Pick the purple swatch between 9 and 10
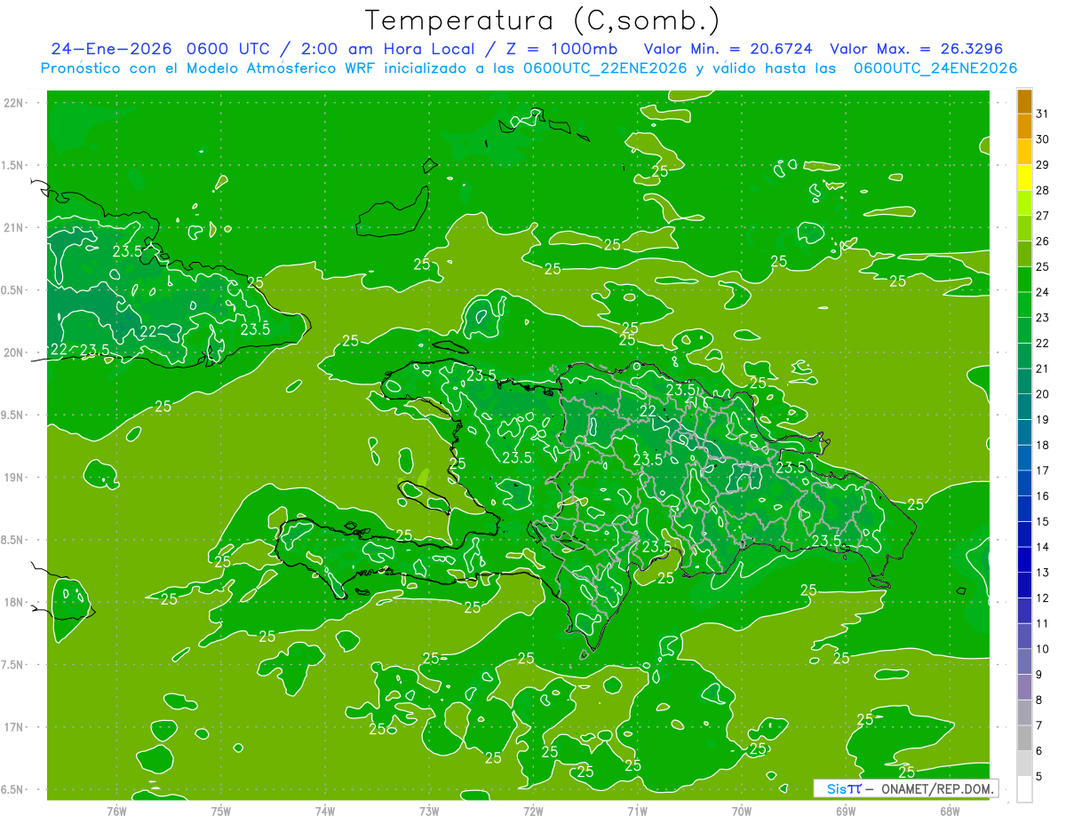The width and height of the screenshot is (1066, 823). [x=1025, y=661]
